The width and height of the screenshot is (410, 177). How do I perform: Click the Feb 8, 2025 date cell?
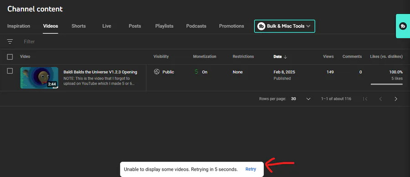coord(284,72)
